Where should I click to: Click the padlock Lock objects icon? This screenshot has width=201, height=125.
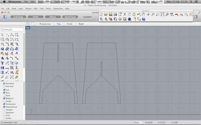[x=106, y=19]
